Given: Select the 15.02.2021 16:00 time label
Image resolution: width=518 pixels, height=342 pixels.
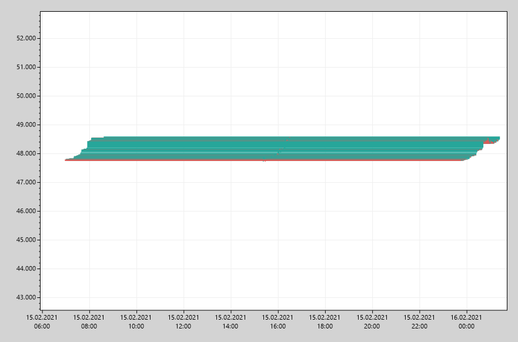Looking at the screenshot, I should point(279,320).
